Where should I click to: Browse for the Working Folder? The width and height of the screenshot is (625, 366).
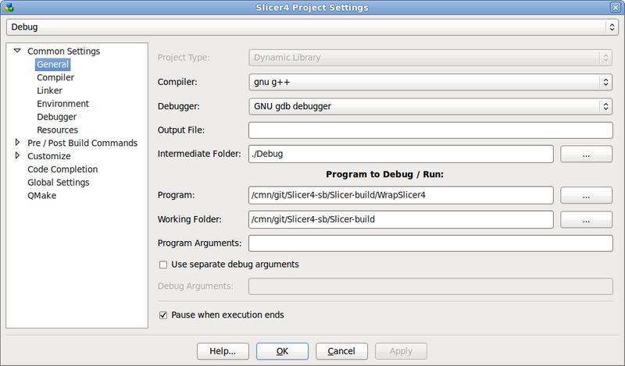coord(586,220)
